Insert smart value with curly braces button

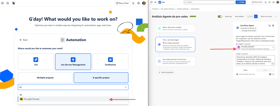[x=273, y=64]
